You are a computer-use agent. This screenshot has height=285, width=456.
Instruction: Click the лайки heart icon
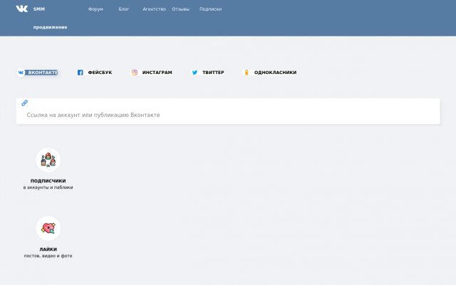point(48,228)
